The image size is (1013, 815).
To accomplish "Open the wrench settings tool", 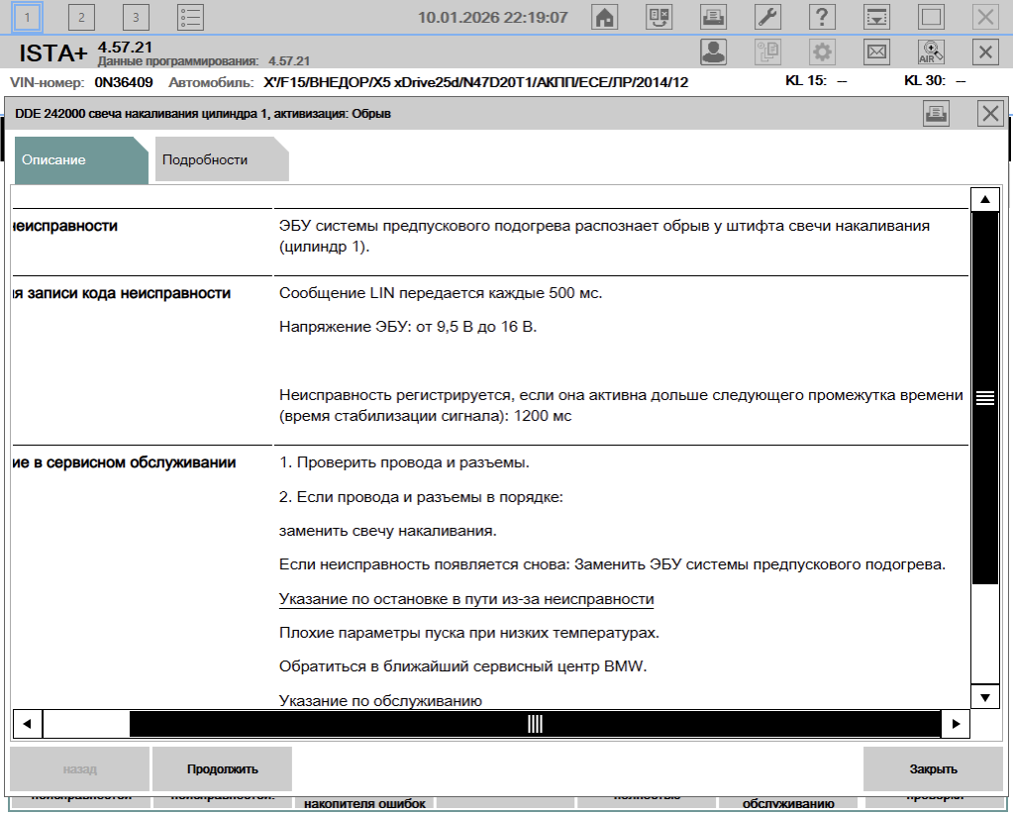I will [767, 17].
